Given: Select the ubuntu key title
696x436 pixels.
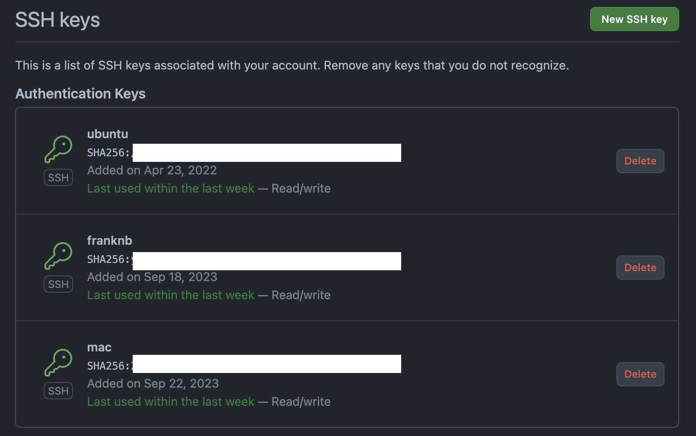Looking at the screenshot, I should tap(108, 134).
